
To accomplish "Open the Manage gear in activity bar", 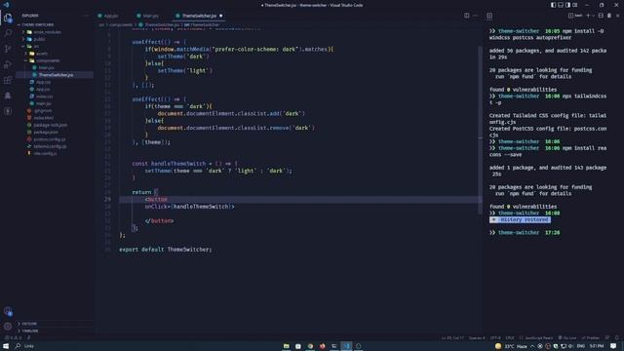I will coord(8,327).
